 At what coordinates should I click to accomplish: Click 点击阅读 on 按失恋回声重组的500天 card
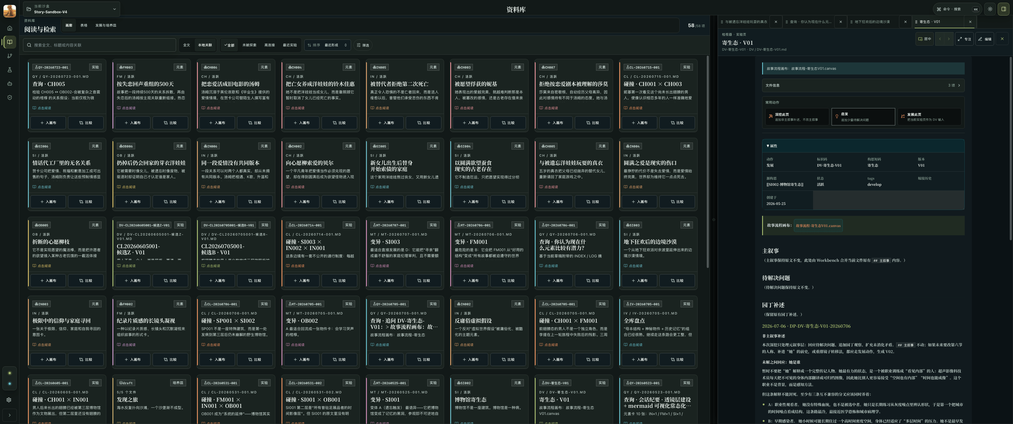(126, 108)
